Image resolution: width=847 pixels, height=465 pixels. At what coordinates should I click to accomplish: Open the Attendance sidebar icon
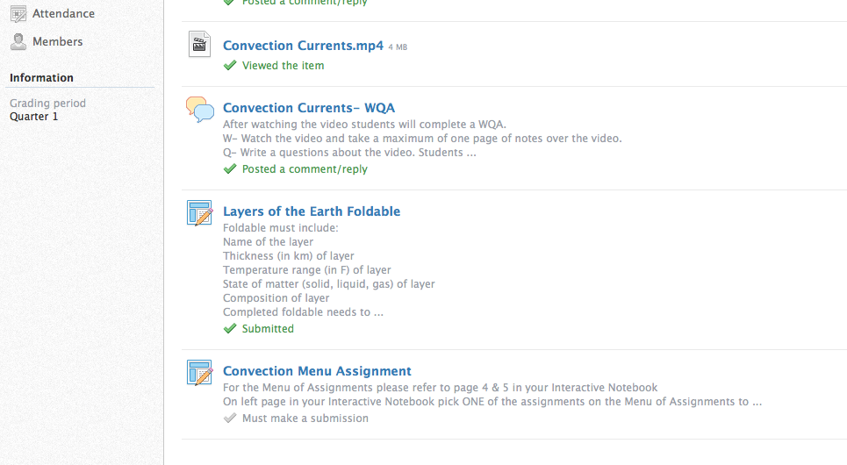point(18,14)
